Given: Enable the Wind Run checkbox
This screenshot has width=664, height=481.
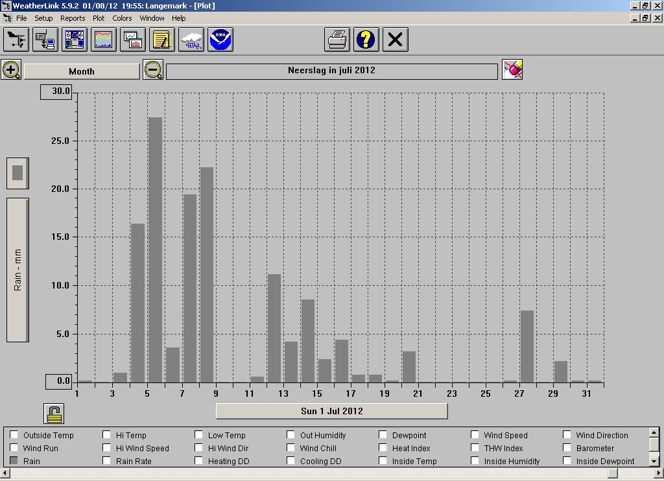Looking at the screenshot, I should (14, 447).
